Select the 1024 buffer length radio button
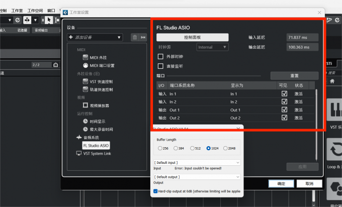This screenshot has width=342, height=207. click(208, 148)
